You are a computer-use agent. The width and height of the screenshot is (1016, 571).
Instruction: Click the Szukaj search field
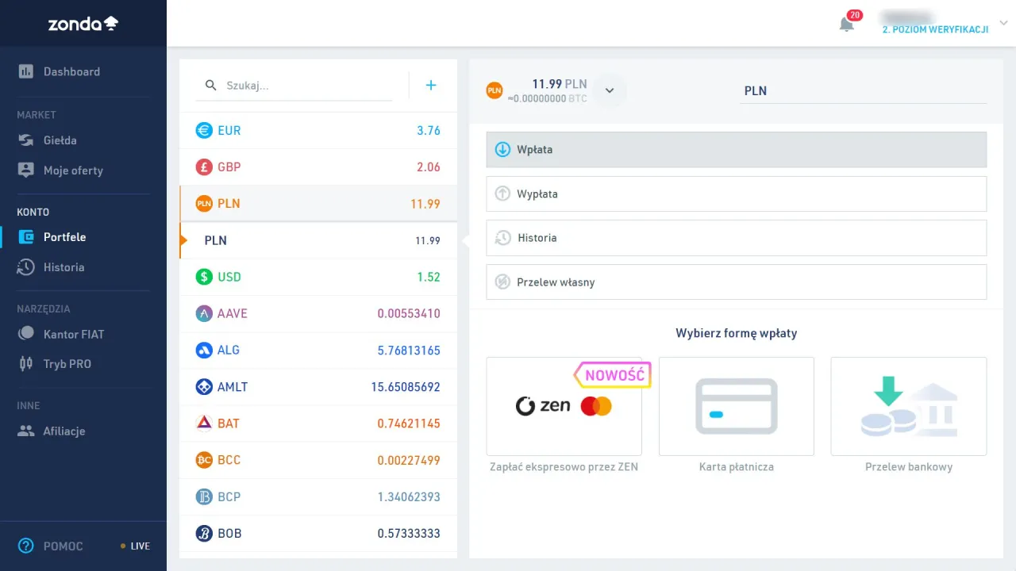(x=306, y=86)
